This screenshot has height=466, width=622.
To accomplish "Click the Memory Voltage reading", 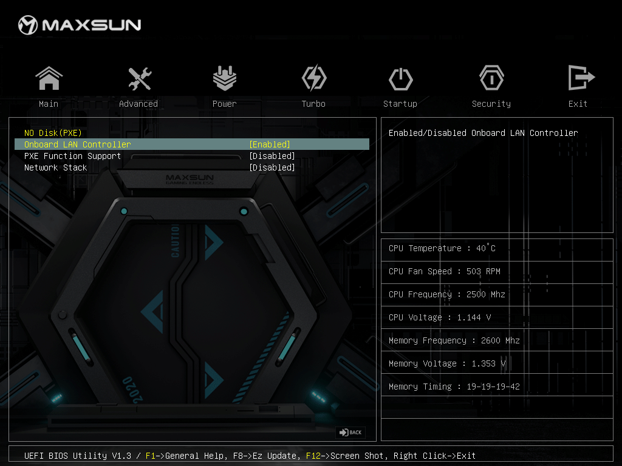I will [447, 363].
